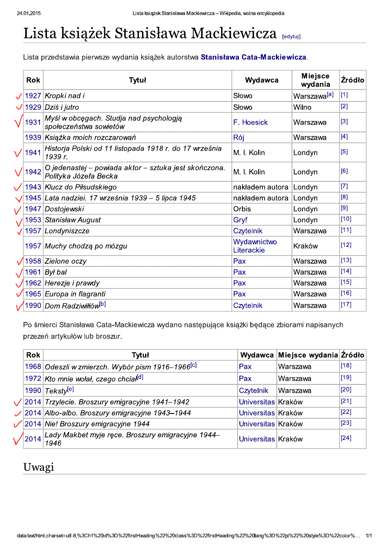Open Universitas link in the Albo-albo row

257,413
